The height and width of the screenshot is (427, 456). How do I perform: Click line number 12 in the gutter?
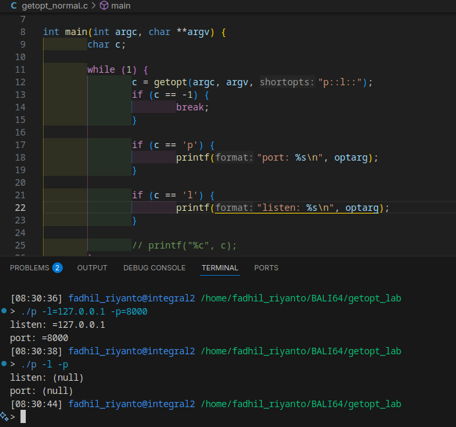coord(19,82)
